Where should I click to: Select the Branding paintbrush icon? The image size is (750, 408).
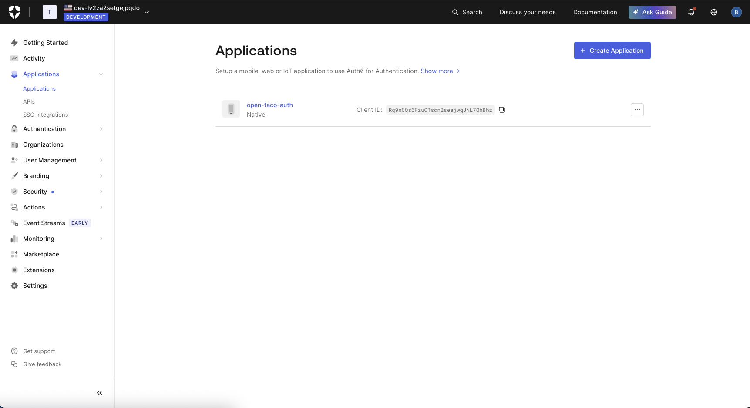point(14,175)
